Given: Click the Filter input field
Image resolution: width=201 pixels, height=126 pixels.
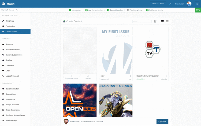Looking at the screenshot, I should point(142,21).
